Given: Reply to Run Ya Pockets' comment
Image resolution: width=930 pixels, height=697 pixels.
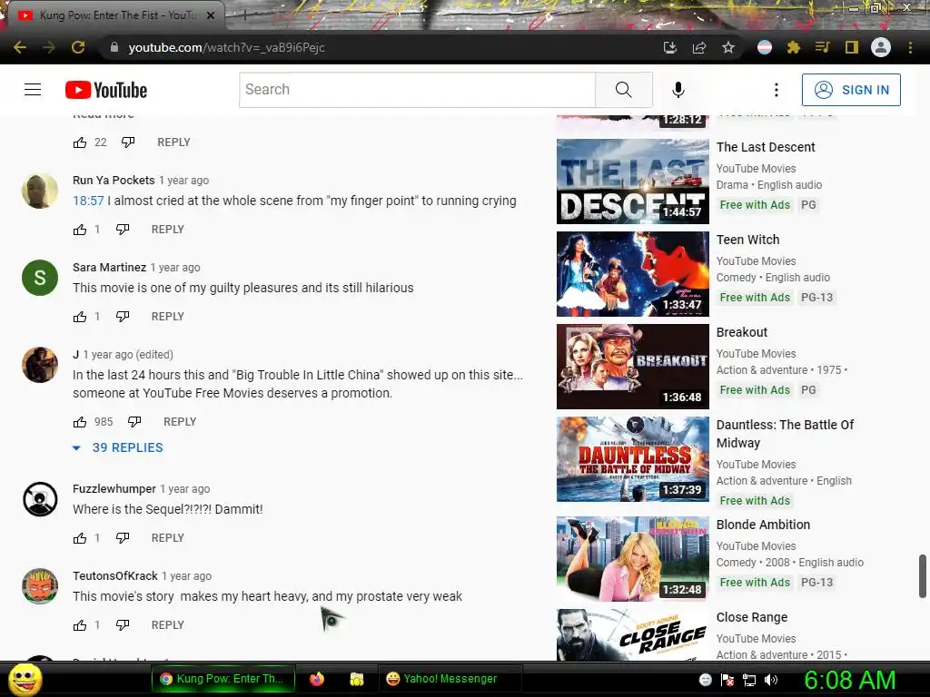Looking at the screenshot, I should pyautogui.click(x=168, y=230).
